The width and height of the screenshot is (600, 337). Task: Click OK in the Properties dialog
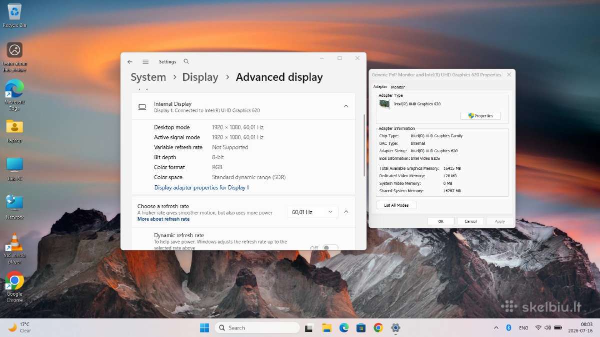440,221
